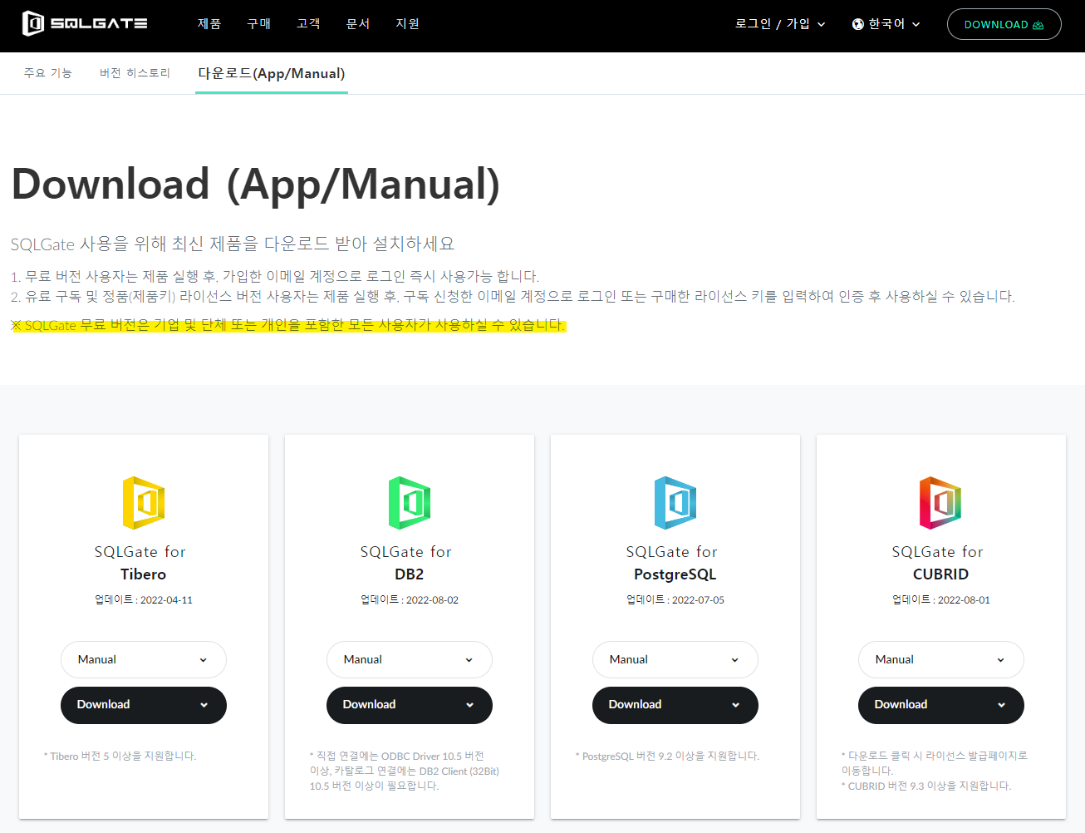Open the 제품 menu

coord(209,23)
